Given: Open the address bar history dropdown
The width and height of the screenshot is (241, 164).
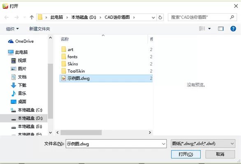Looking at the screenshot, I should pos(153,17).
